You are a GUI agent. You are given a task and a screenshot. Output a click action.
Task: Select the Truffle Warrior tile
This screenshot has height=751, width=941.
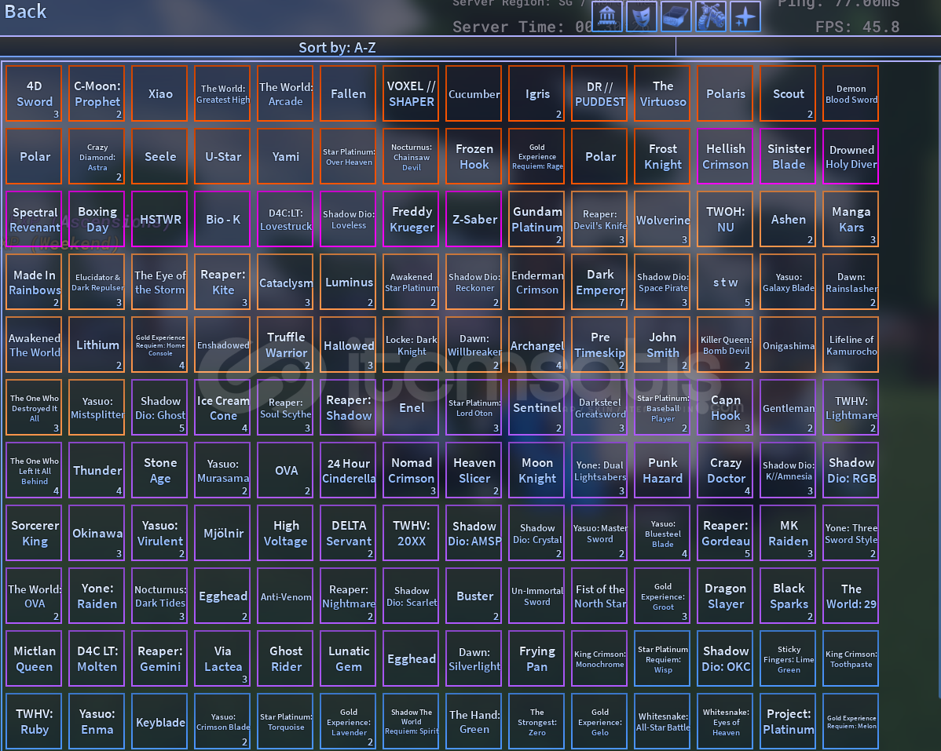point(285,345)
